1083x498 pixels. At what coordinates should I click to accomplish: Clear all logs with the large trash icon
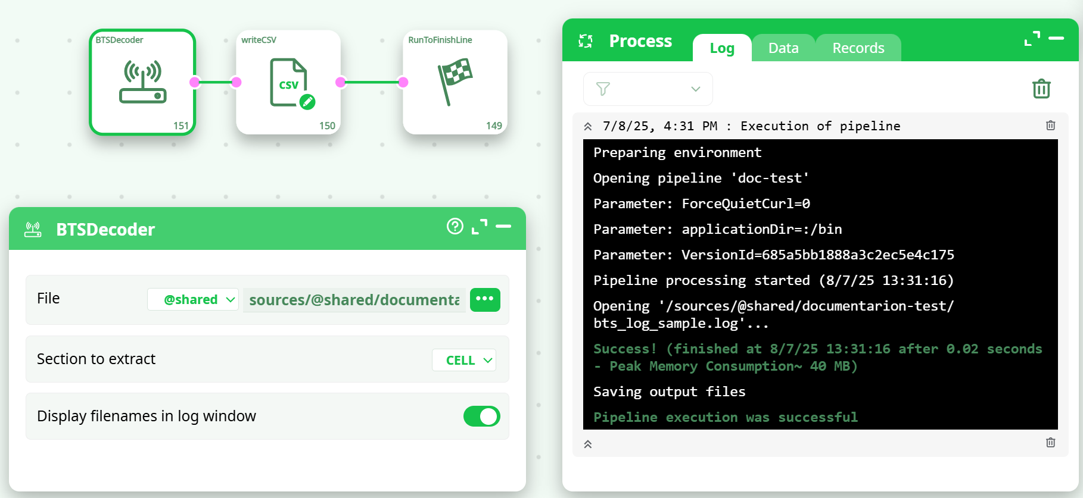(x=1041, y=89)
